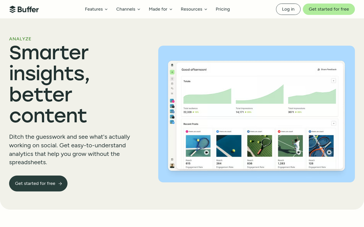Select the Ideas lightbulb icon in the sidebar
The width and height of the screenshot is (364, 227).
[172, 78]
